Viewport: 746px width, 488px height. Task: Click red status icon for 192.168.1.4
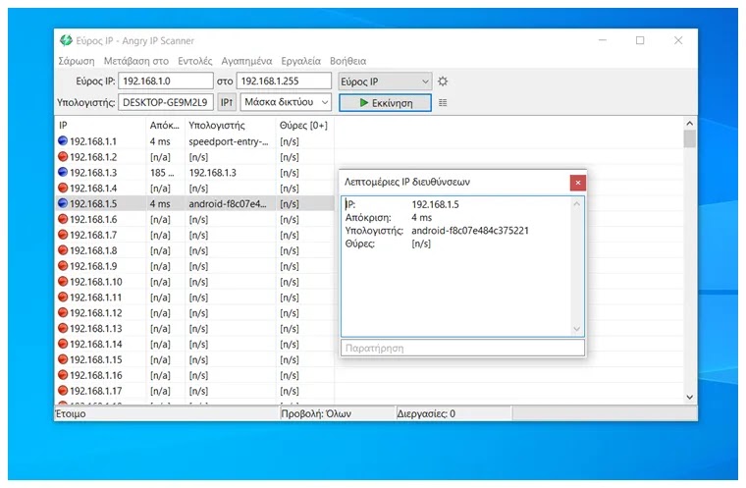coord(62,189)
